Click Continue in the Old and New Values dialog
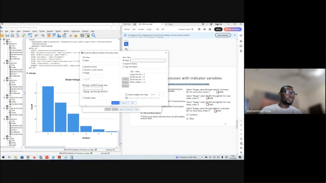This screenshot has height=183, width=326. click(115, 103)
